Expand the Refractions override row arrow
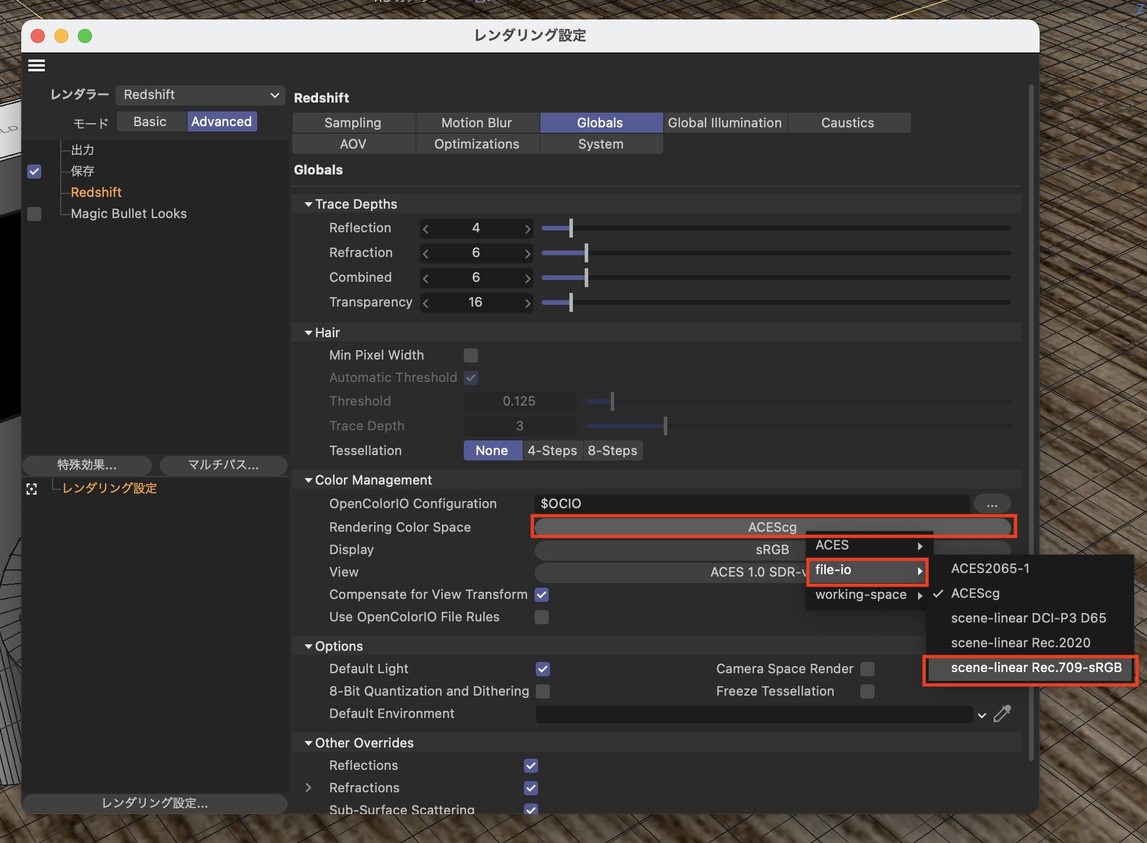Image resolution: width=1147 pixels, height=843 pixels. 308,788
